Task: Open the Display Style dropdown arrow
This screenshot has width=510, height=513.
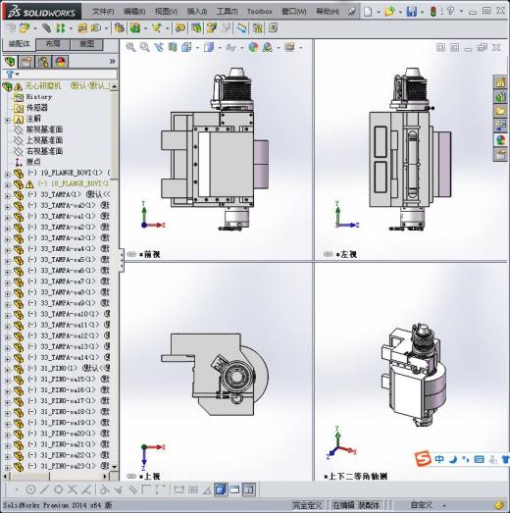Action: point(220,48)
